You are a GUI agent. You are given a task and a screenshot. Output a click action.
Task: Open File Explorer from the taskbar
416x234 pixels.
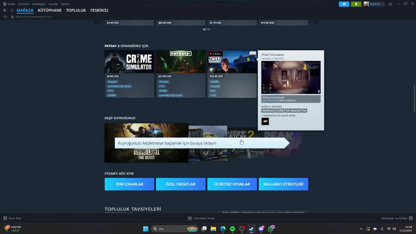[x=214, y=229]
